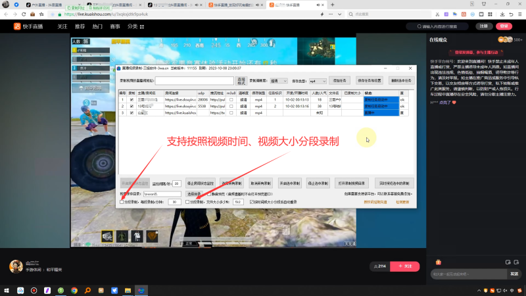Click the Connection Format (连接格式) button

point(241,81)
